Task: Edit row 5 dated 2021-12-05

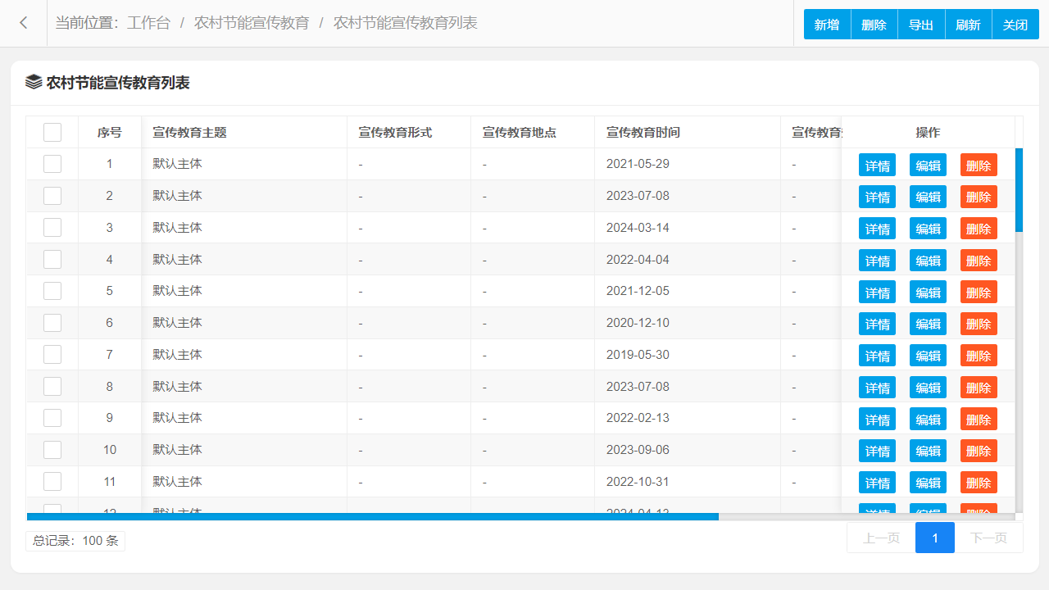Action: [928, 292]
